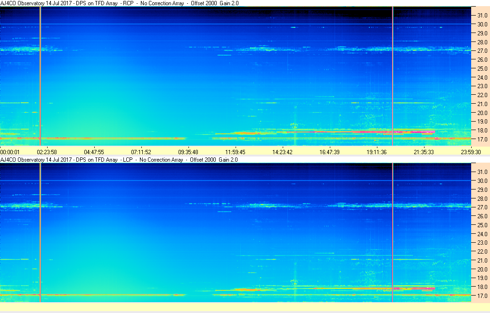Screen dimensions: 490x313
Task: Click the 22.0 frequency label on LCP panel
Action: [482, 251]
